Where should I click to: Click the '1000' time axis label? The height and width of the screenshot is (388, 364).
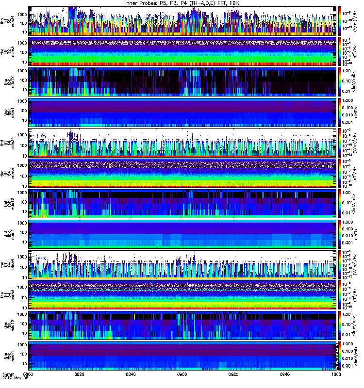[x=336, y=374]
